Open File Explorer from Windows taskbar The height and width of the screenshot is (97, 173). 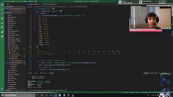click(x=42, y=95)
